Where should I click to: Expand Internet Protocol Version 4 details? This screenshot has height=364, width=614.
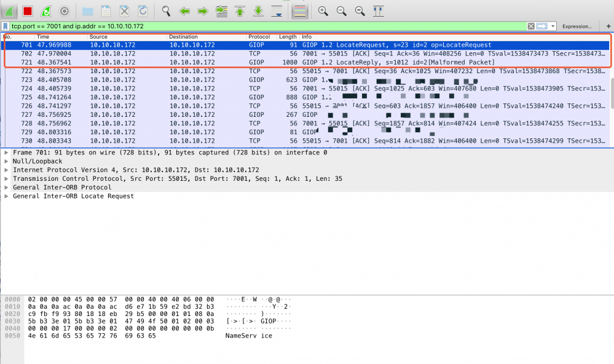click(5, 170)
